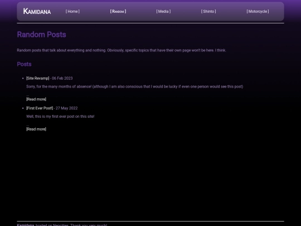Navigate to the Motorcycle page
The image size is (301, 226).
tap(258, 11)
